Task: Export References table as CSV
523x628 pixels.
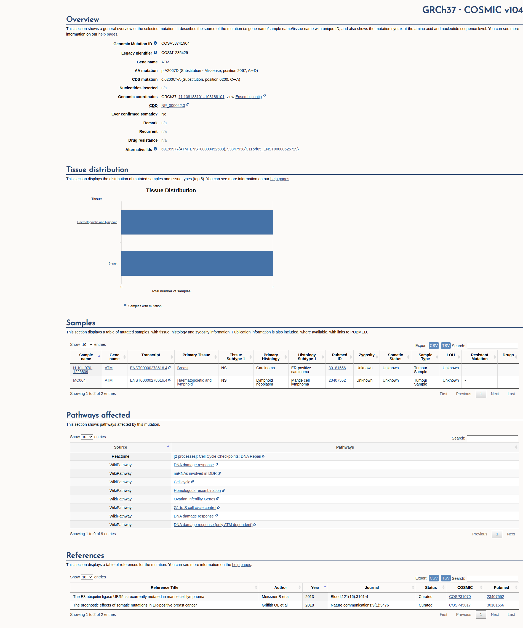Action: tap(433, 578)
